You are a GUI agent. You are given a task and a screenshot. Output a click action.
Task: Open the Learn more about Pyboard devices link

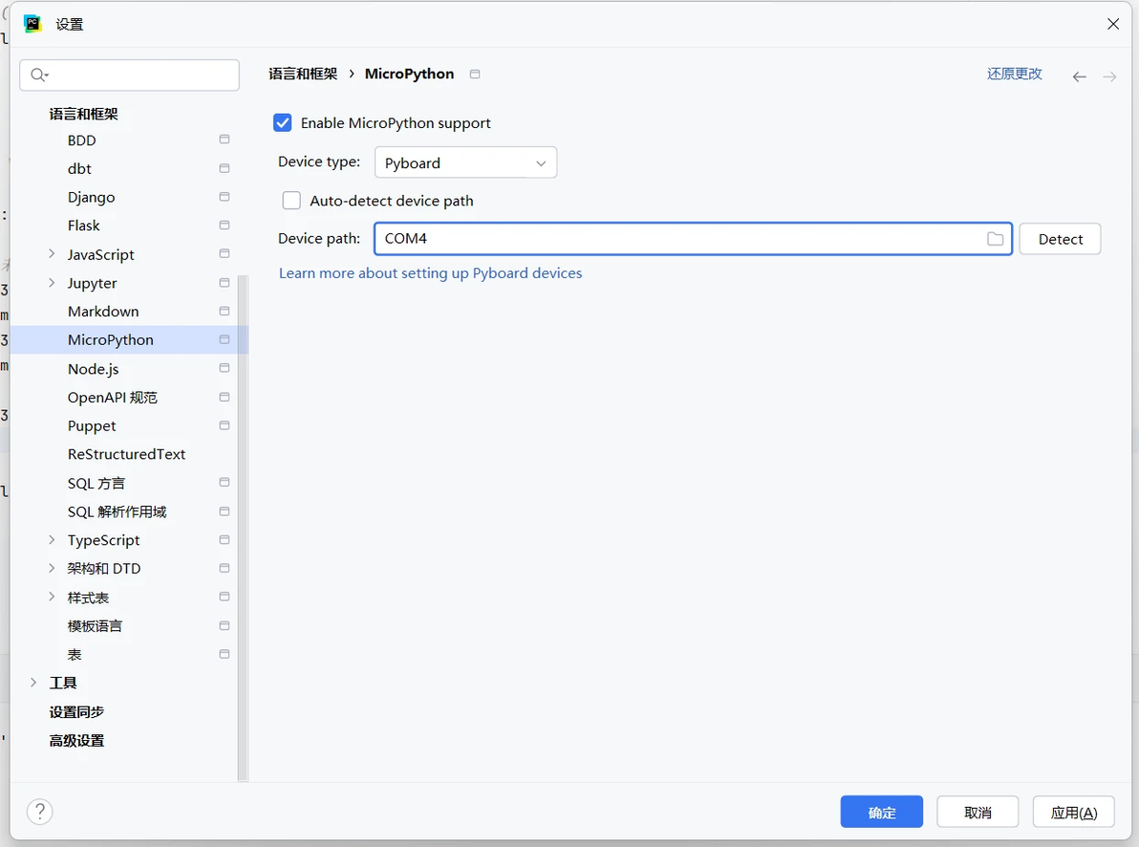pyautogui.click(x=430, y=273)
